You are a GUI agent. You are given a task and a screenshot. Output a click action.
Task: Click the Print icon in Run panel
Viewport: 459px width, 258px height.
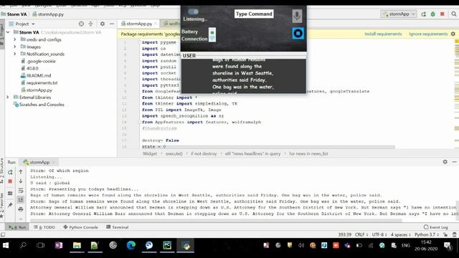pyautogui.click(x=21, y=209)
